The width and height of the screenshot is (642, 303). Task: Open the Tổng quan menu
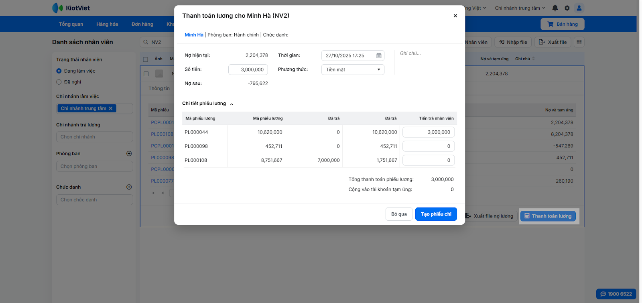(x=71, y=24)
